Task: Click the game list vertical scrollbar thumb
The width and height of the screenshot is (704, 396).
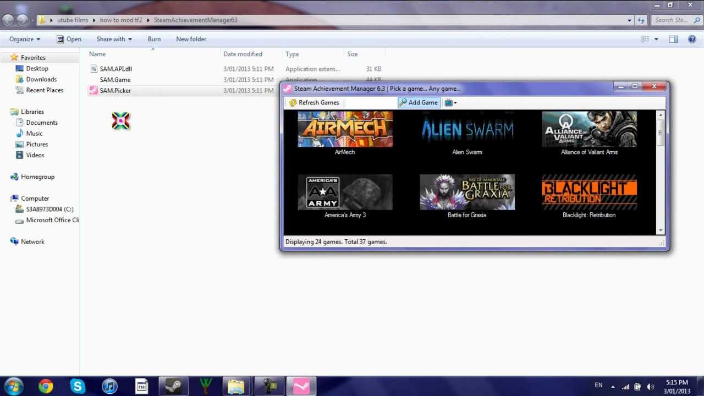Action: (x=661, y=132)
